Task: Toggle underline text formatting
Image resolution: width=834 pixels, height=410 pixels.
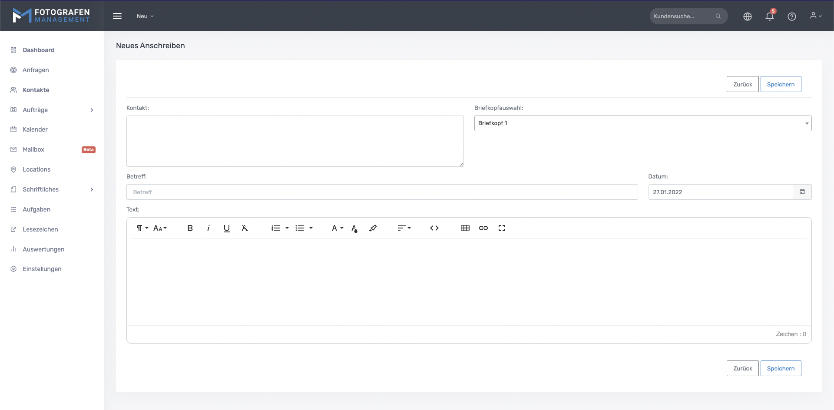Action: pyautogui.click(x=226, y=228)
